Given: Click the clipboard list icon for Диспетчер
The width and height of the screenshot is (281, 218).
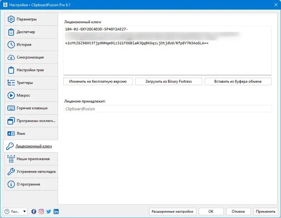Looking at the screenshot, I should [11, 32].
